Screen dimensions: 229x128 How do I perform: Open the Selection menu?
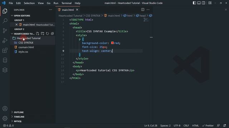click(x=29, y=3)
